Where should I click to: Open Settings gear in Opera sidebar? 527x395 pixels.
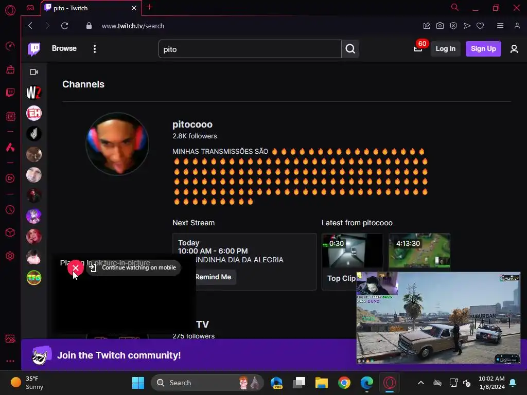point(10,256)
